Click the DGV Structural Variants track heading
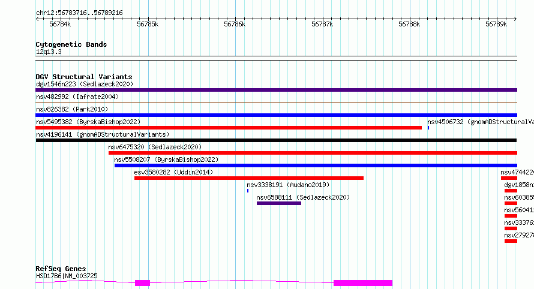The height and width of the screenshot is (289, 534). [x=84, y=77]
